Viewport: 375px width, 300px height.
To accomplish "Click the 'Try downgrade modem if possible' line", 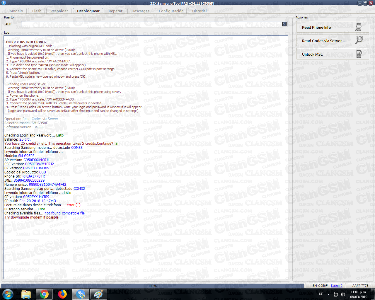I will point(31,217).
